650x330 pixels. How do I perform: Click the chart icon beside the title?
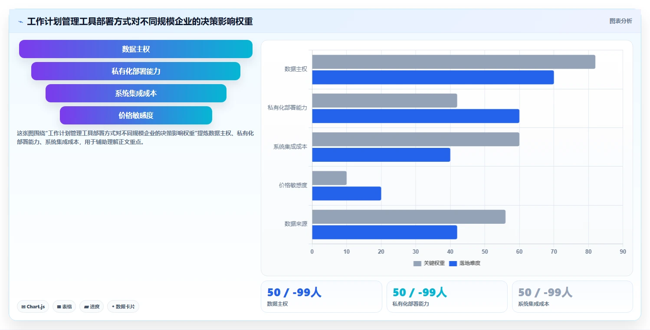coord(20,22)
